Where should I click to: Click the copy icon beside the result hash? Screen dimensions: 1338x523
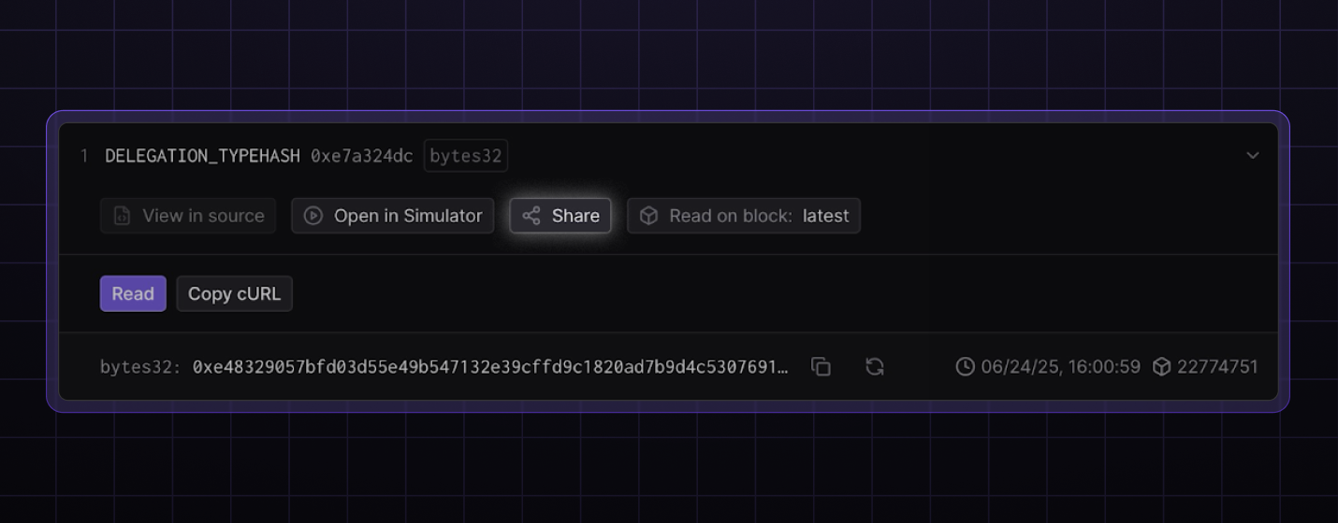pyautogui.click(x=821, y=367)
